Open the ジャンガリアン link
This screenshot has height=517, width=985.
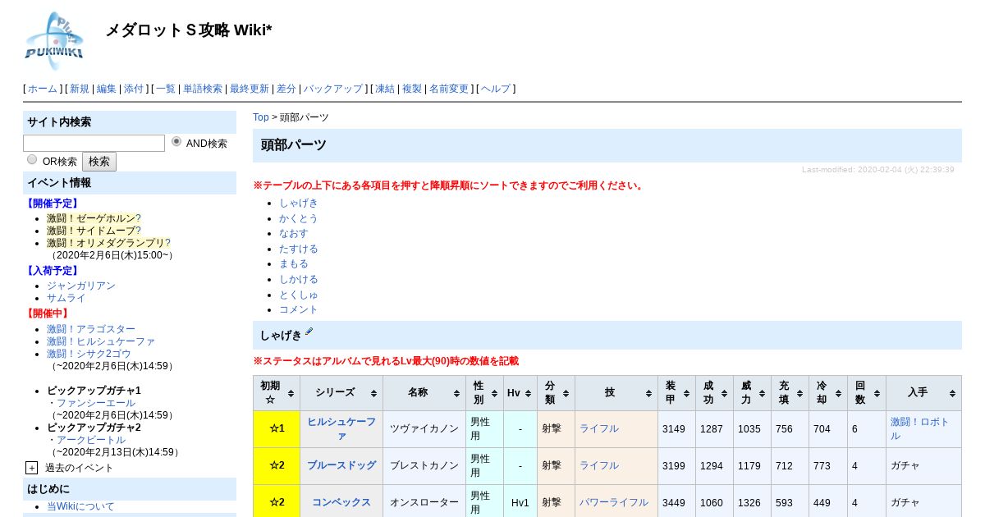[81, 286]
